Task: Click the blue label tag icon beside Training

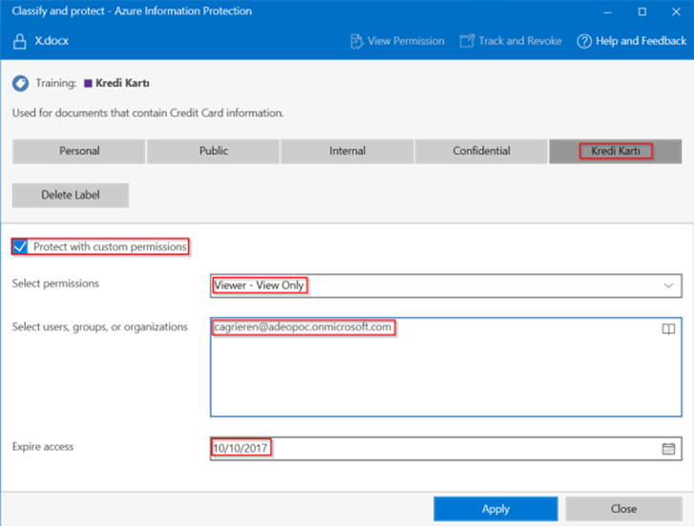Action: coord(20,83)
